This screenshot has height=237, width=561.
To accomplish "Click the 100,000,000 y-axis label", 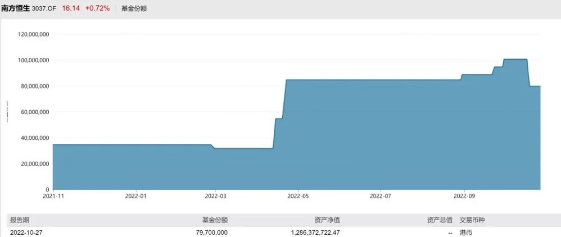I will pyautogui.click(x=34, y=60).
